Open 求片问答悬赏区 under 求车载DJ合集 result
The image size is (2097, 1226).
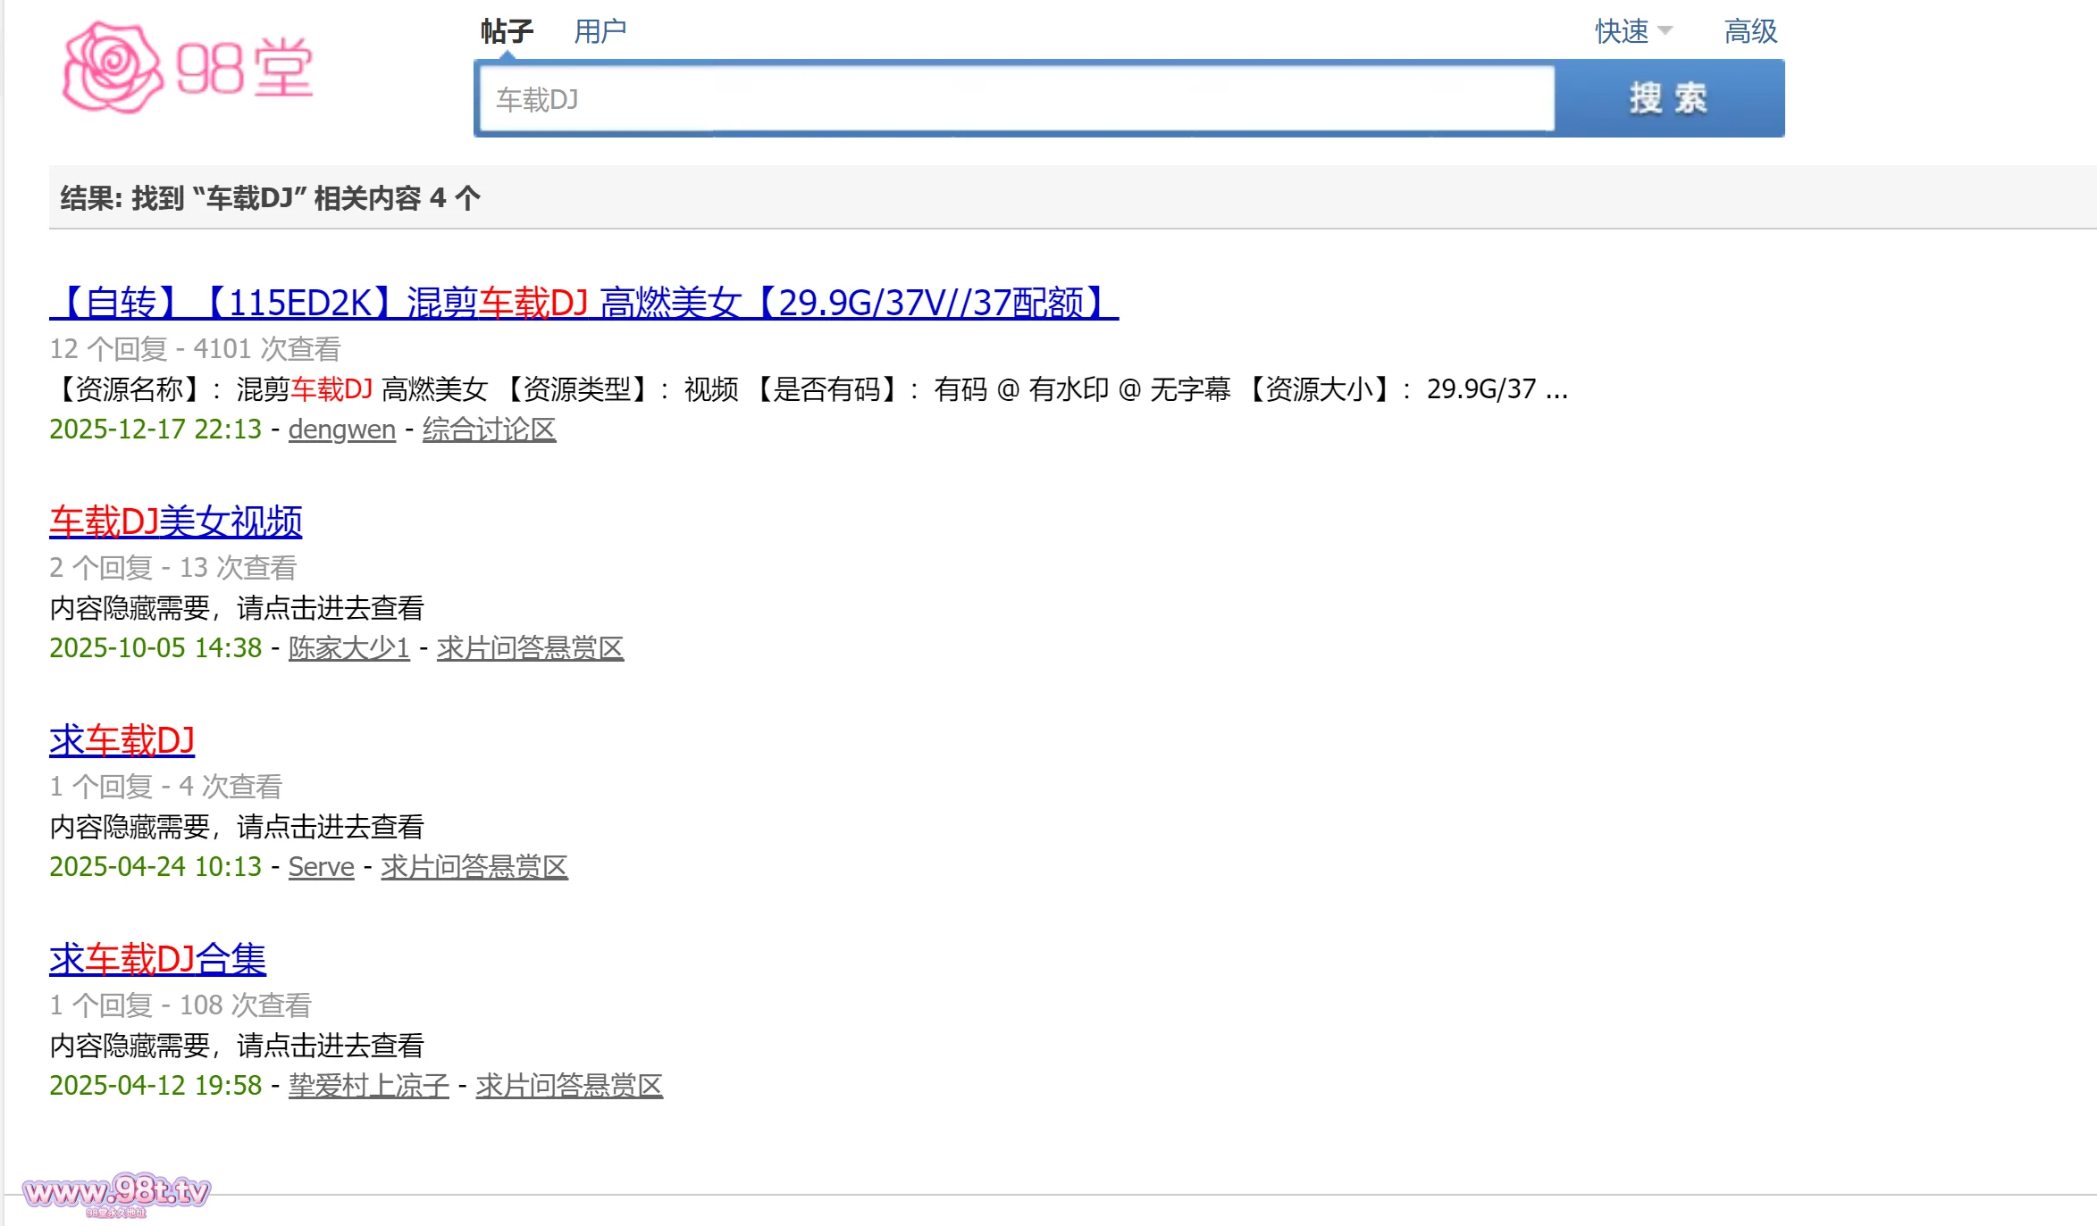point(569,1086)
